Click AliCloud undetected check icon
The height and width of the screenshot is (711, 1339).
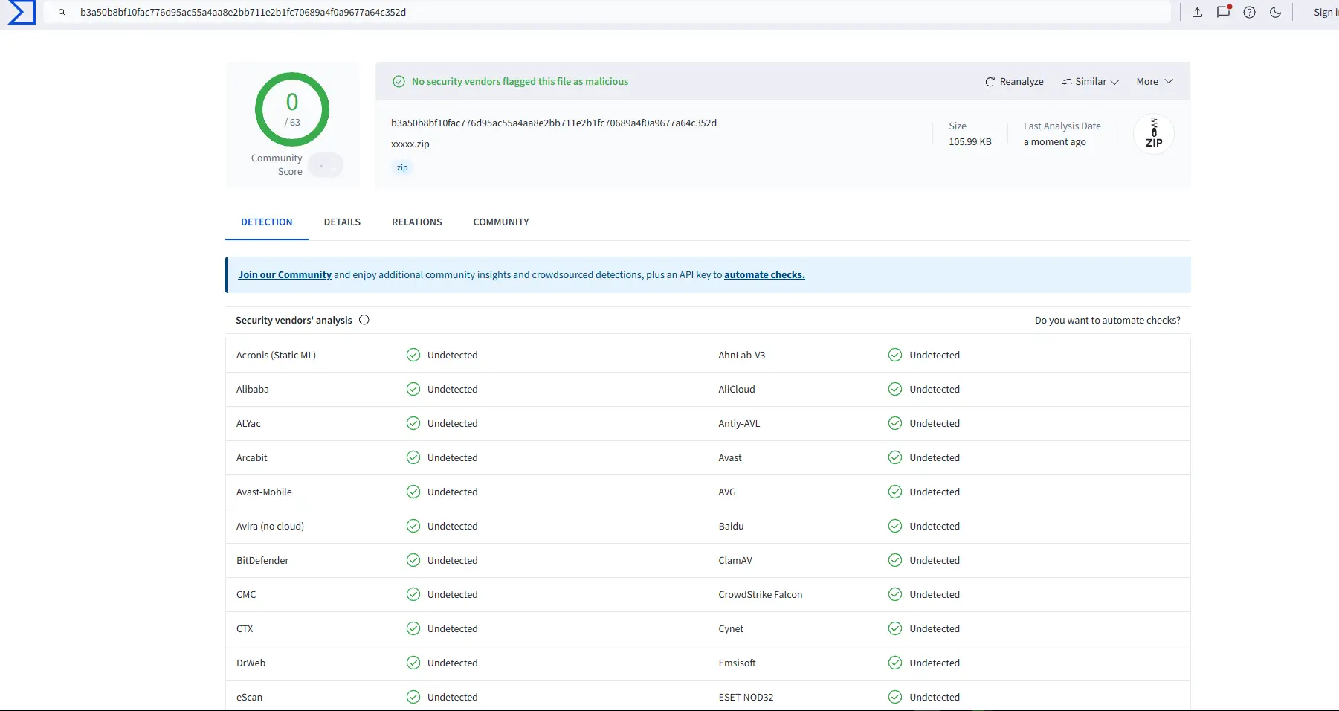point(895,390)
